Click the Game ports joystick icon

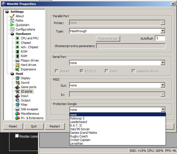17,87
